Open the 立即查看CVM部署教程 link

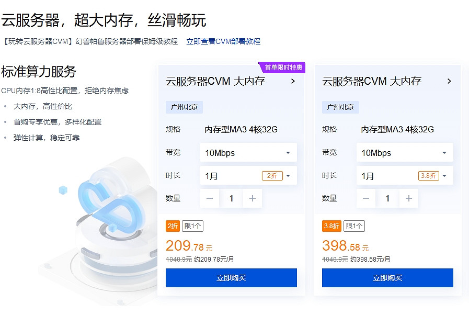[x=223, y=41]
